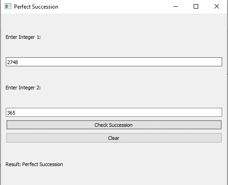Viewport: 228px width, 185px height.
Task: Click the "Enter Integer 1:" label
Action: tap(23, 37)
